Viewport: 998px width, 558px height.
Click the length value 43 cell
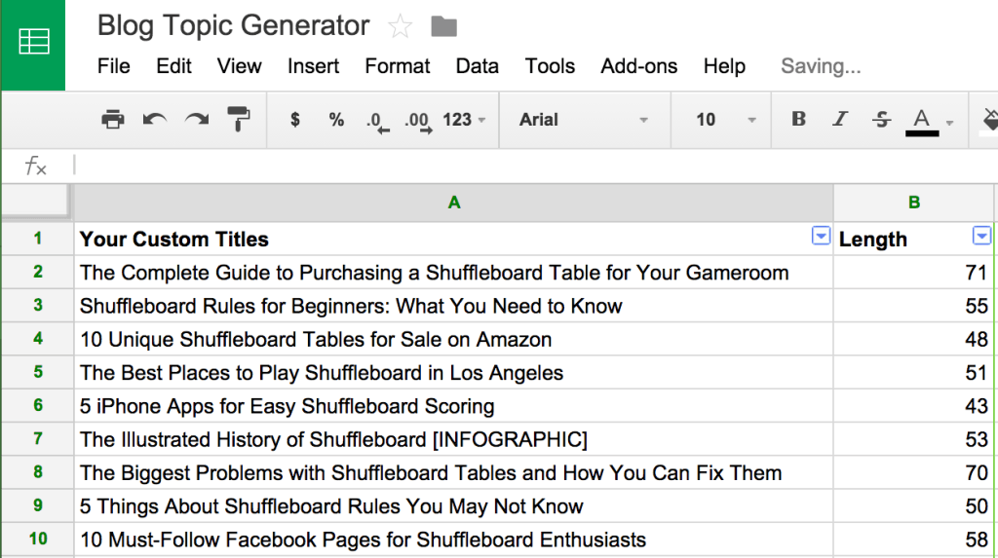(913, 406)
